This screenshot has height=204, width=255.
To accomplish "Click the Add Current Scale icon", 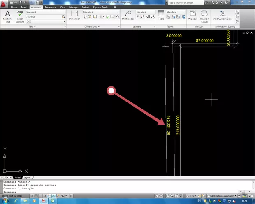I will click(222, 15).
